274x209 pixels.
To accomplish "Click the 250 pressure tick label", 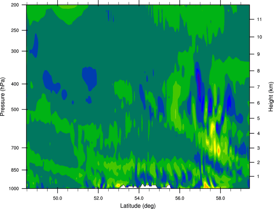I will (18, 31).
